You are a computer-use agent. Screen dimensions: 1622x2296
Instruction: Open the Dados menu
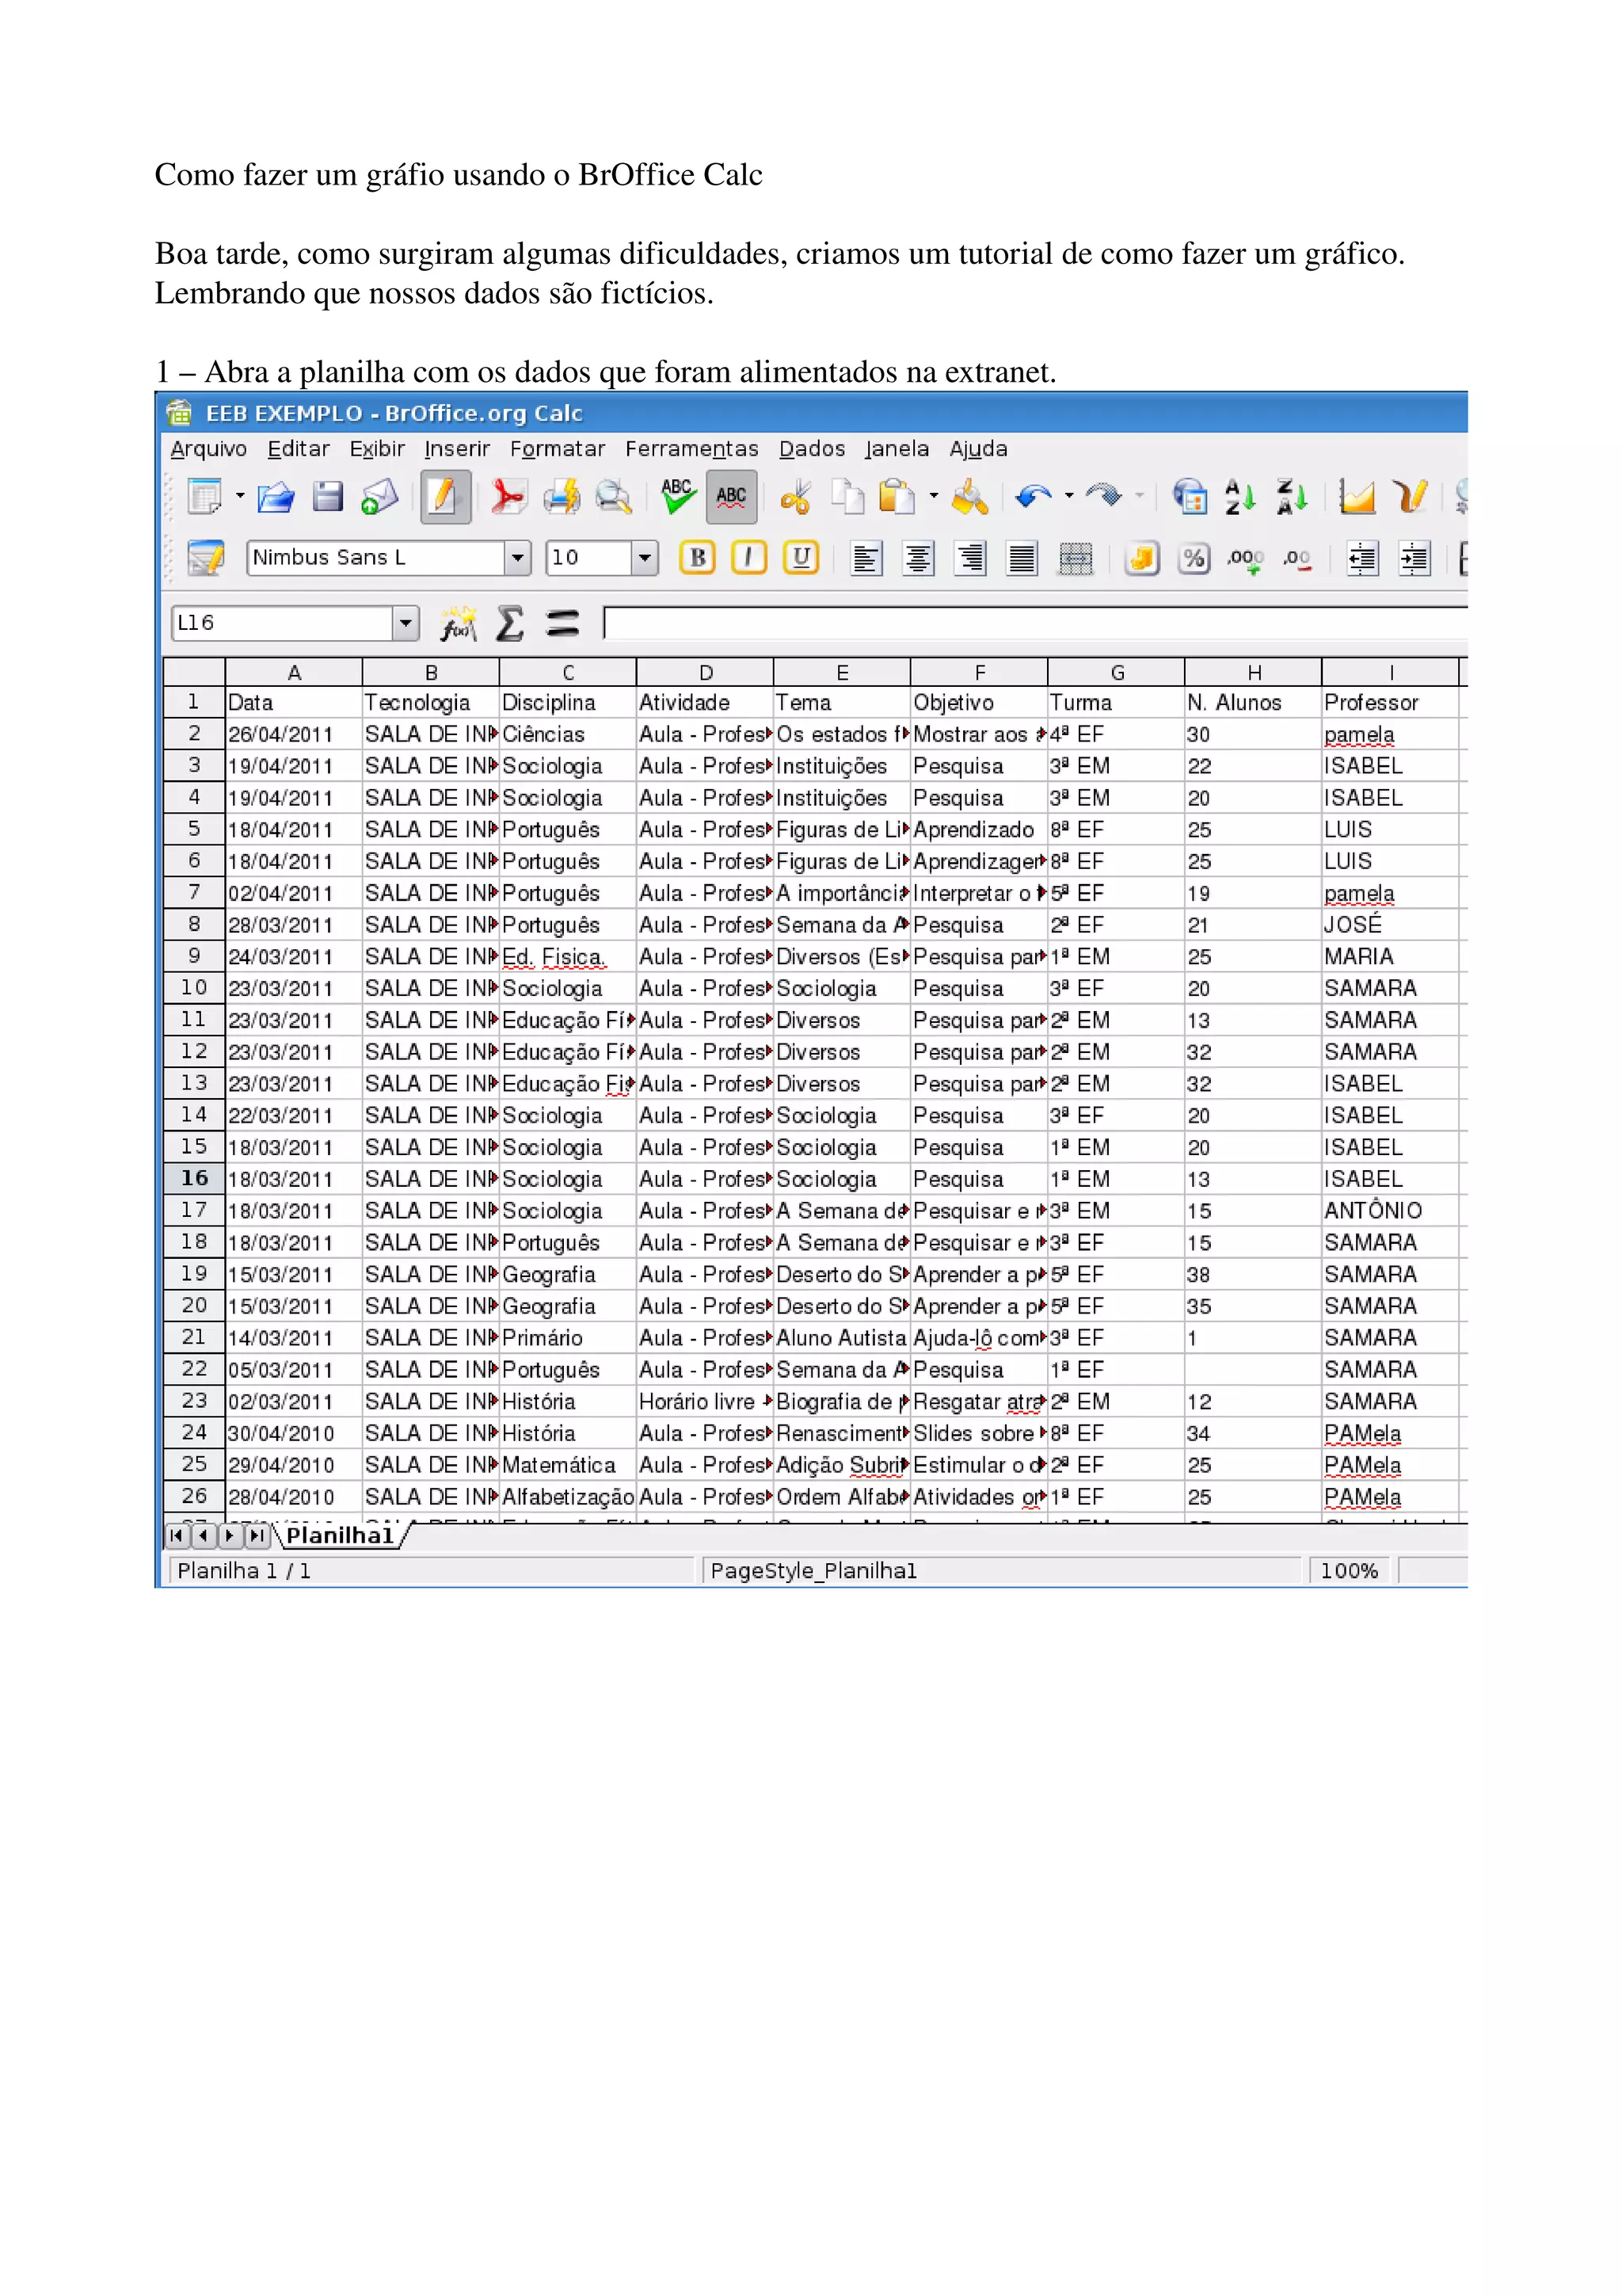click(812, 449)
